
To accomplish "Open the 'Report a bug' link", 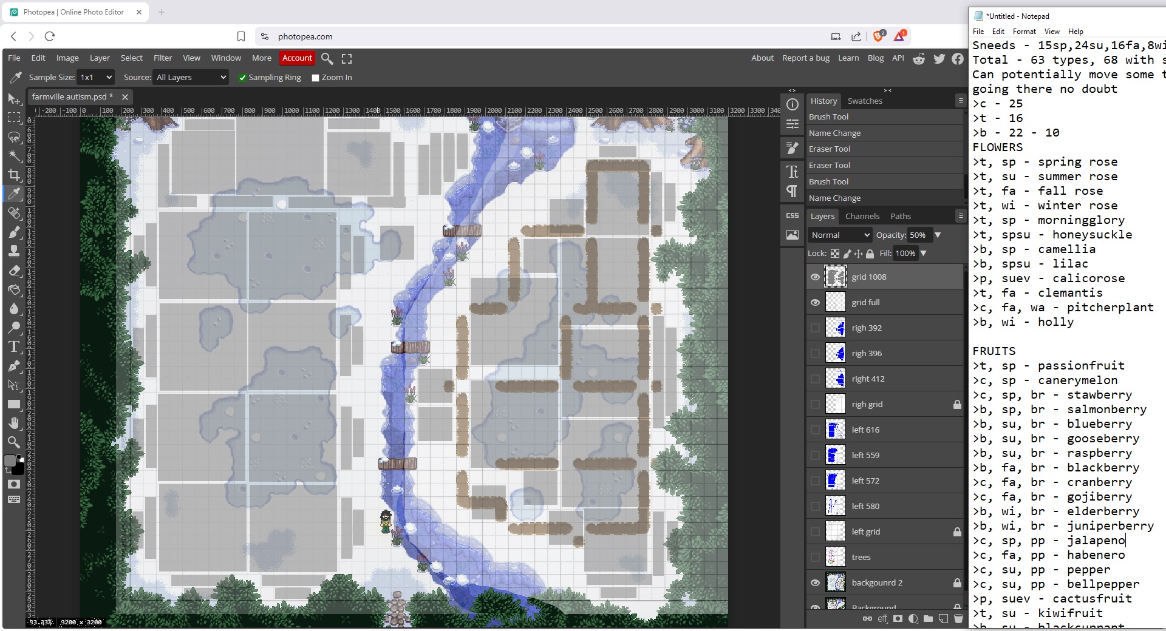I will pyautogui.click(x=806, y=58).
